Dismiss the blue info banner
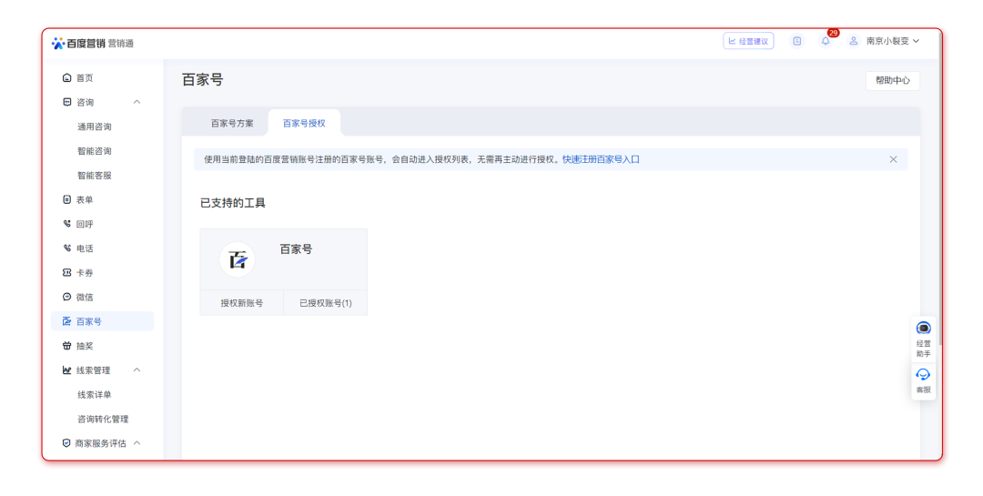Viewport: 983px width, 496px height. (893, 159)
